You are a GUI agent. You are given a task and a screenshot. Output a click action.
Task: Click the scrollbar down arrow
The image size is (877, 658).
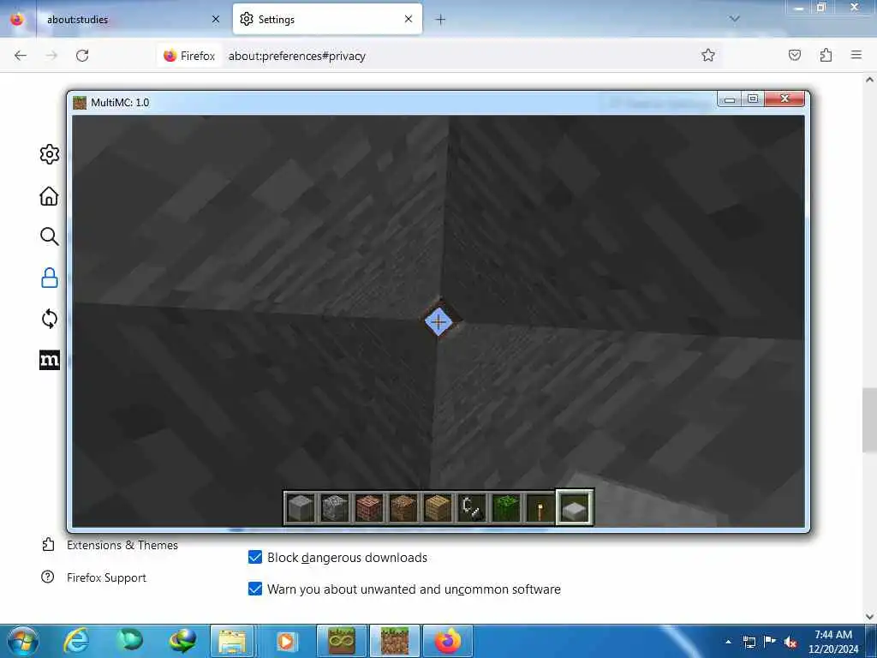tap(869, 617)
